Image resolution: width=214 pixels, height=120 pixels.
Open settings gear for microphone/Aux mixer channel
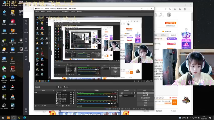click(x=115, y=97)
